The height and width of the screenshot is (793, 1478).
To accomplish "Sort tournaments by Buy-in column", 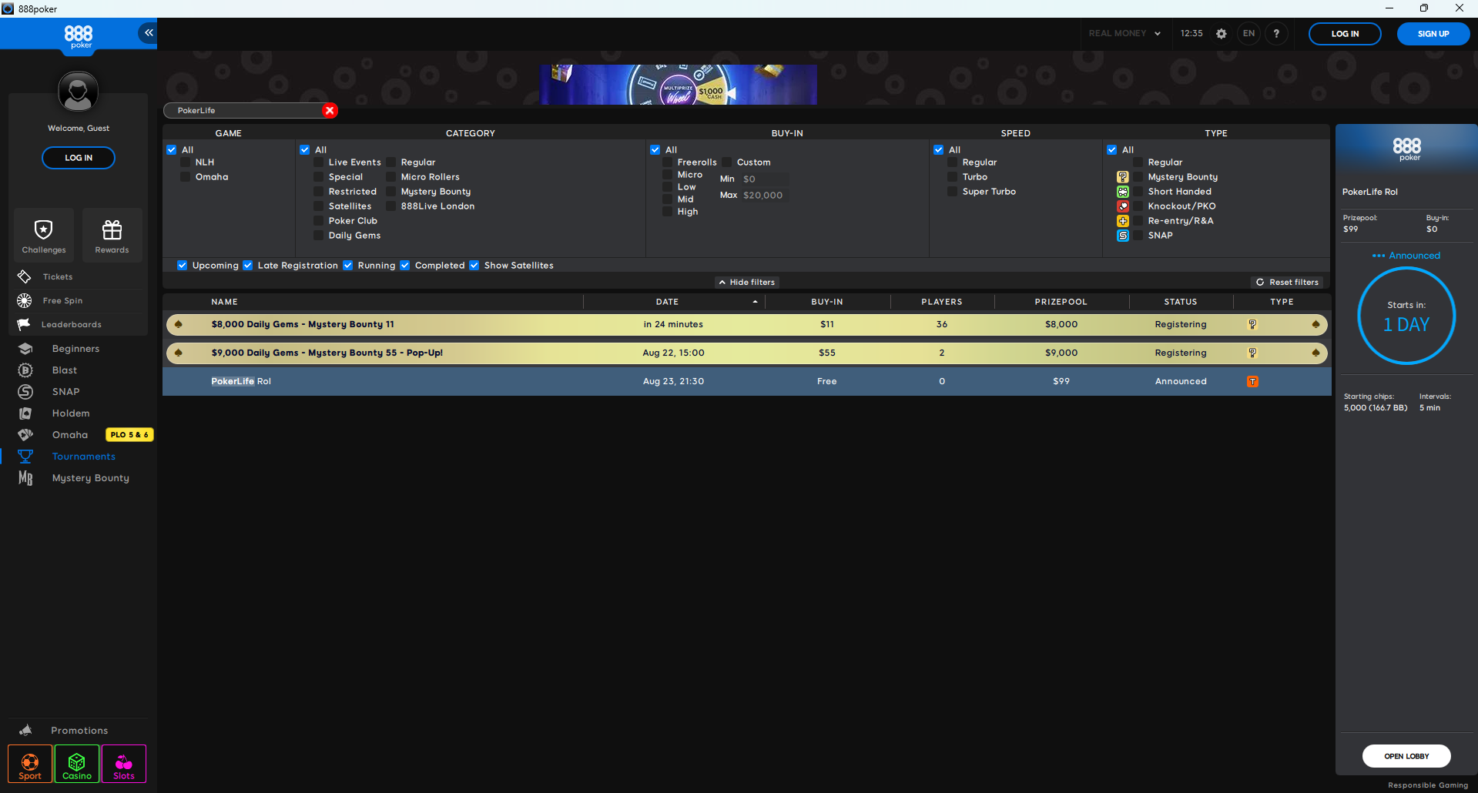I will (x=826, y=302).
